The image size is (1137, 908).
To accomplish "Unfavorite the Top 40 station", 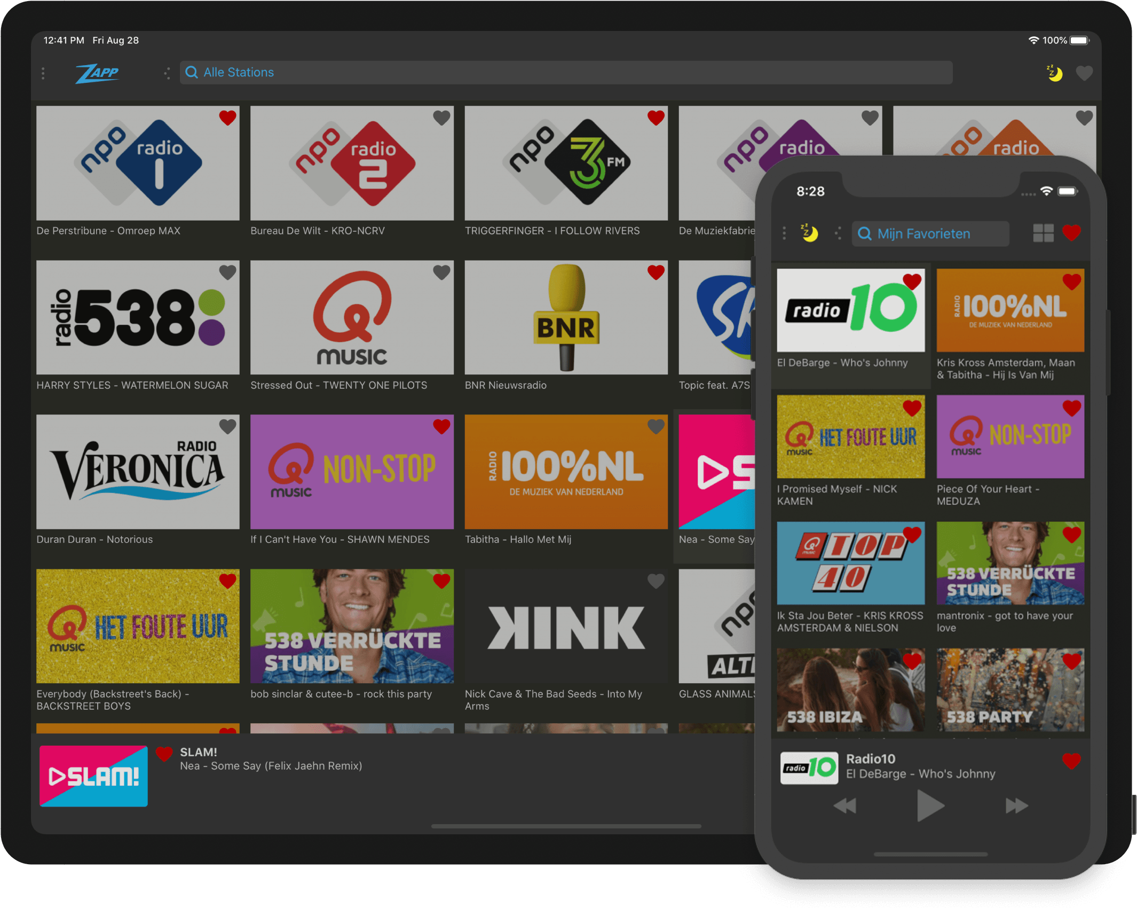I will (912, 534).
